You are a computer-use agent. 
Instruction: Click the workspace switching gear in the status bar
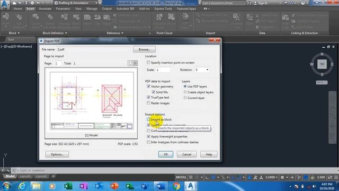(x=282, y=177)
